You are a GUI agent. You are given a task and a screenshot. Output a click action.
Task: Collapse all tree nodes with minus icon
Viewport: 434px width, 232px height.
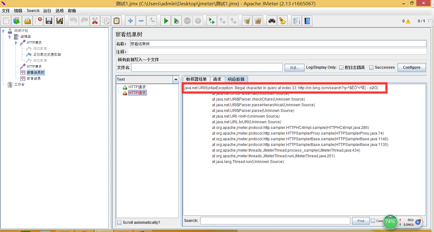(x=141, y=21)
